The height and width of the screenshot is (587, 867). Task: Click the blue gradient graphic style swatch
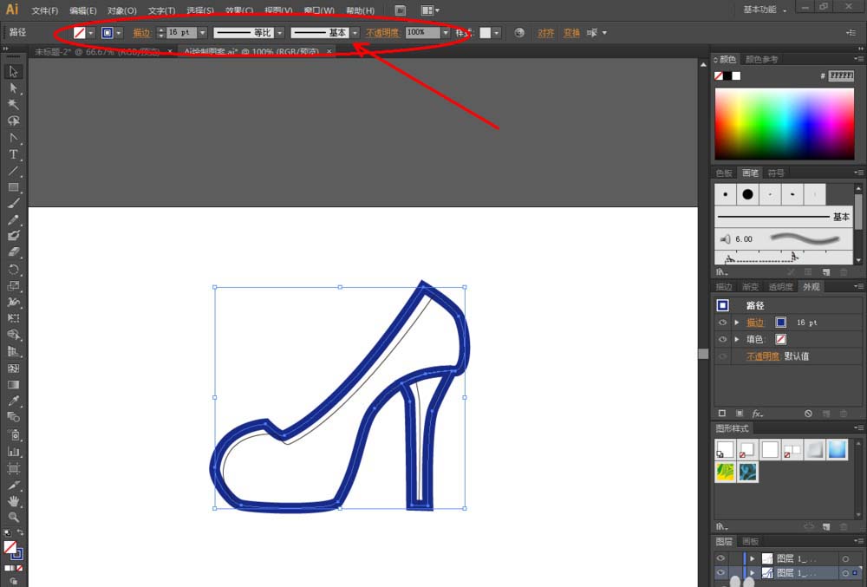point(836,449)
